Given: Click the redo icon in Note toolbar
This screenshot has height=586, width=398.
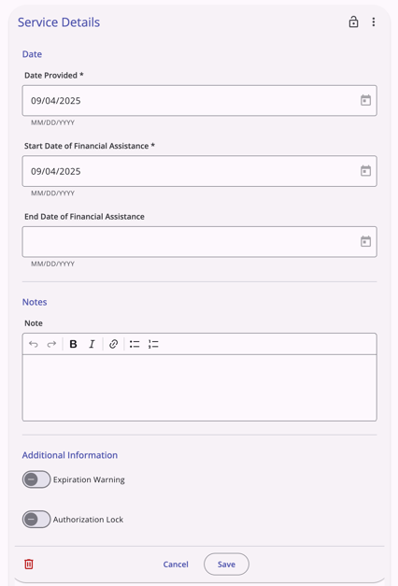Looking at the screenshot, I should pos(51,344).
